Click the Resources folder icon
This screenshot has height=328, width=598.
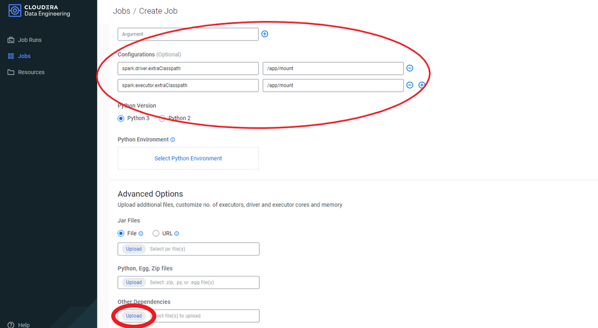(11, 72)
